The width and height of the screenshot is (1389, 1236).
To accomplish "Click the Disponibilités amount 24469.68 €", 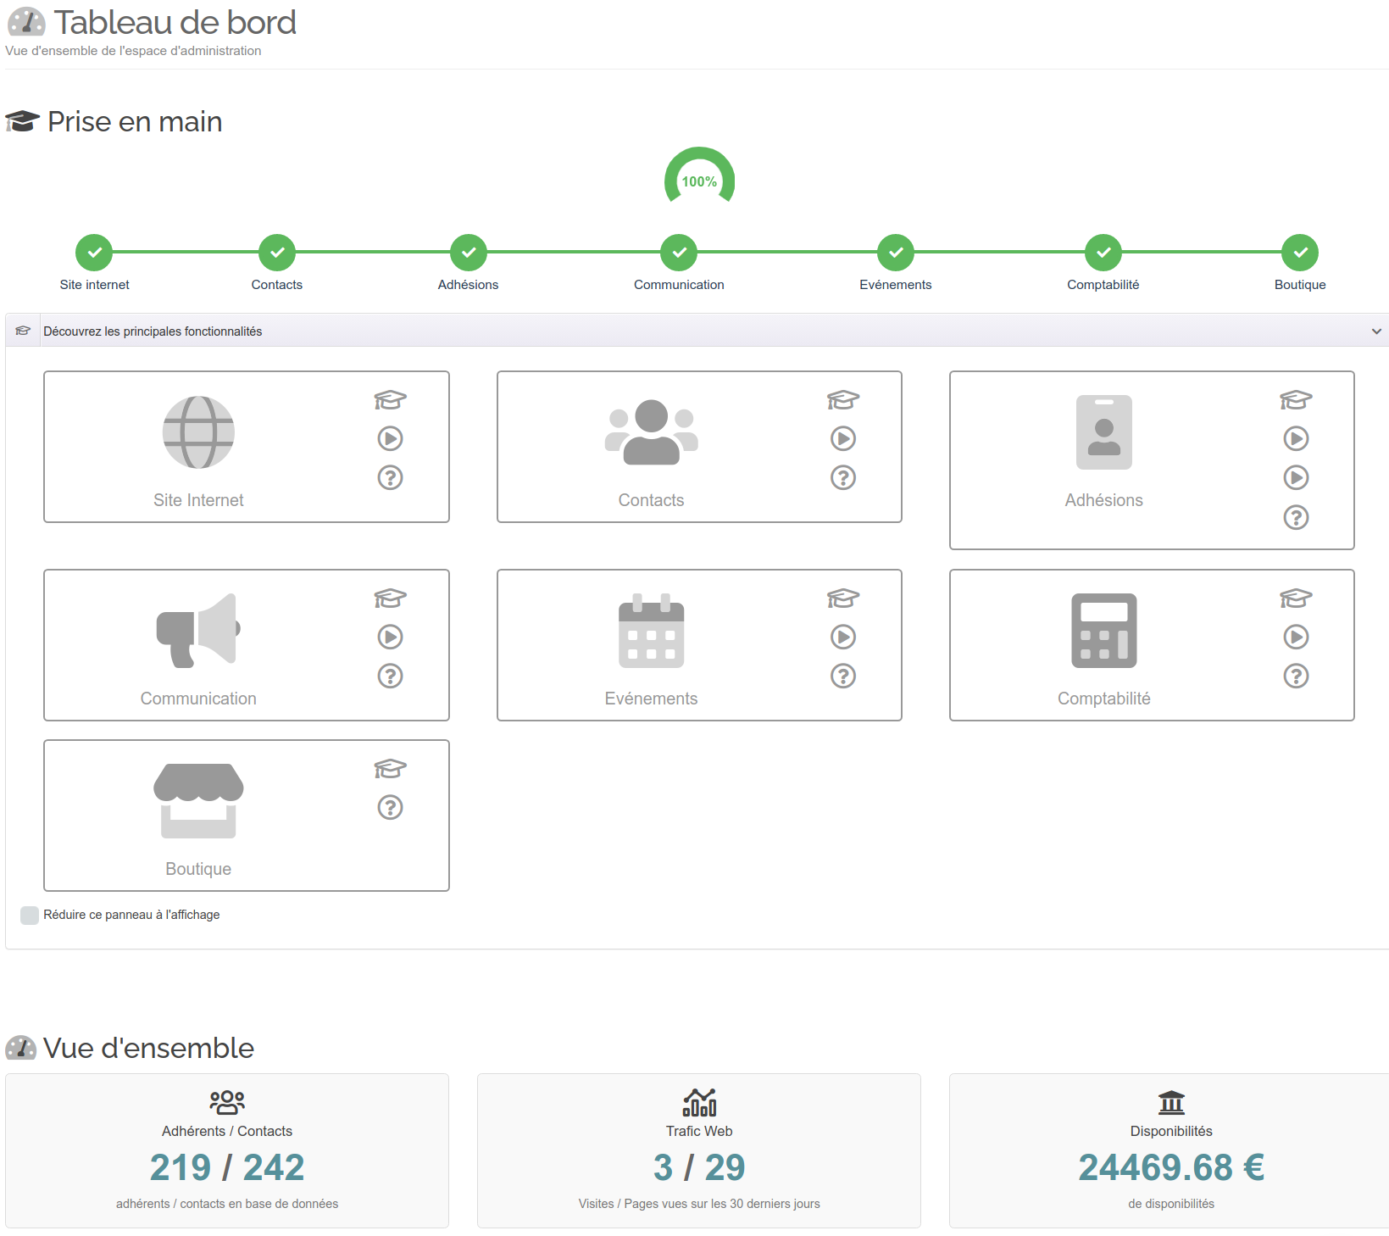I will [1170, 1167].
